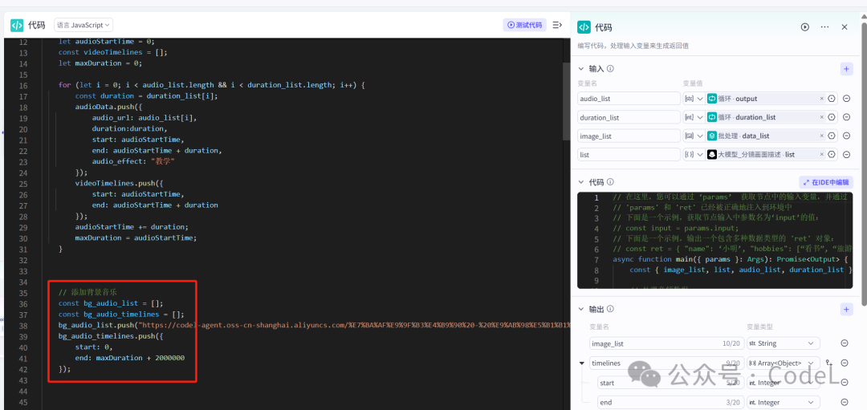Click code line 'let maxDuration = 0;'

tap(100, 63)
